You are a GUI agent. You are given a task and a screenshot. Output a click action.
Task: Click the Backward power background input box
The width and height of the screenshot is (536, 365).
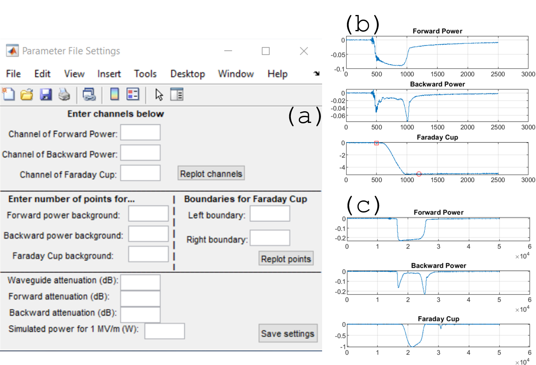(149, 234)
